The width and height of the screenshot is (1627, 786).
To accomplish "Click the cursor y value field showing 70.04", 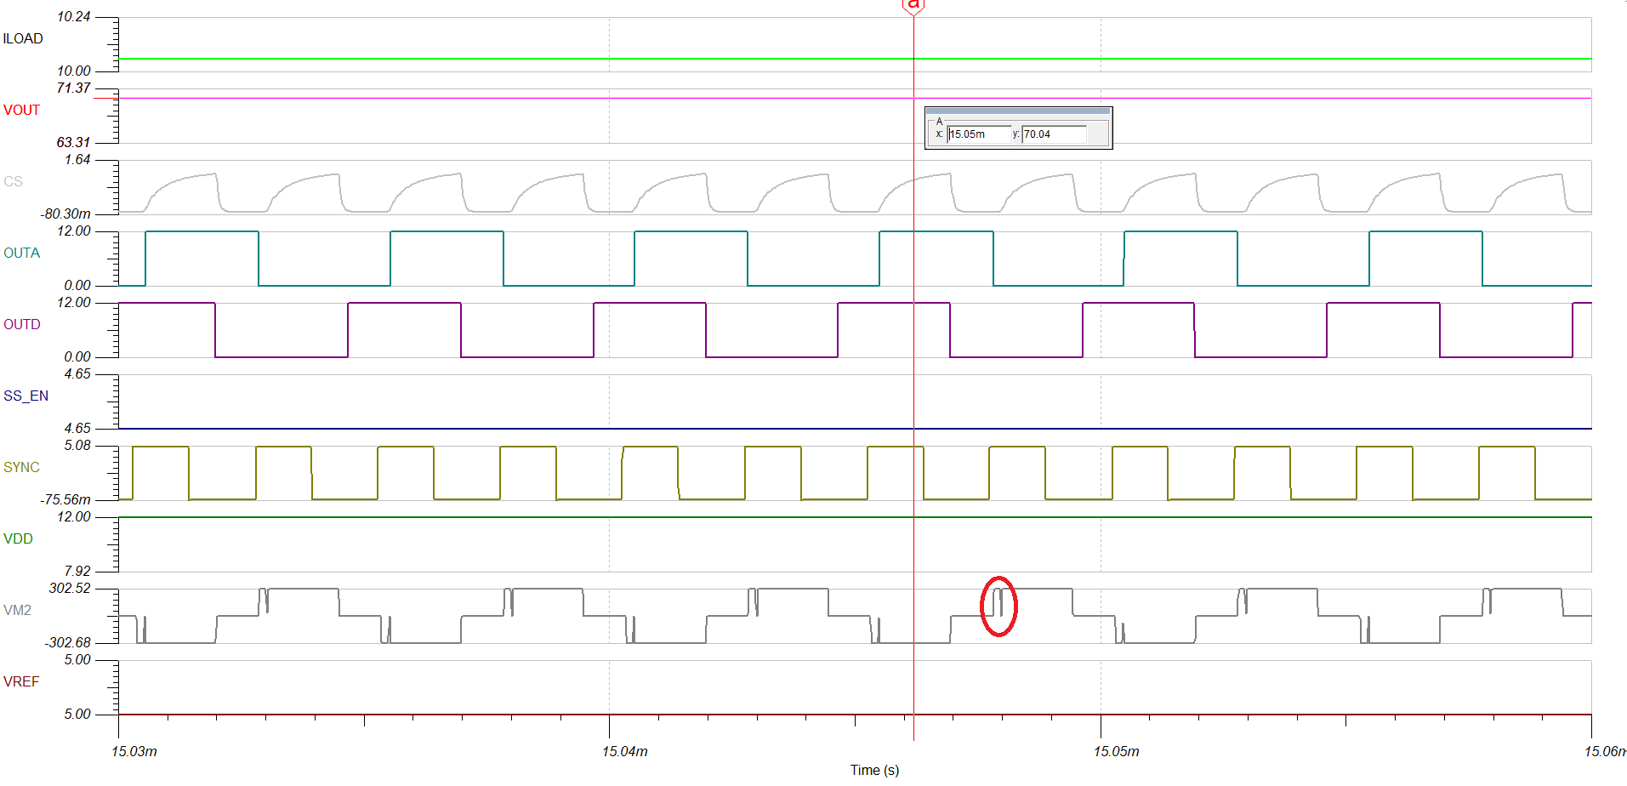I will point(1055,134).
